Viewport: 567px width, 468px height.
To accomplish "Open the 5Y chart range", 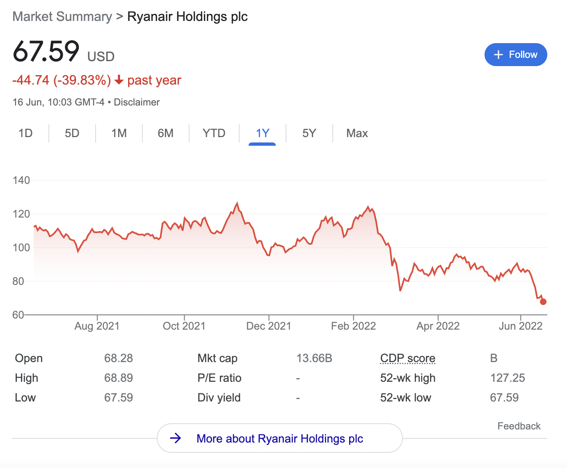I will (309, 133).
